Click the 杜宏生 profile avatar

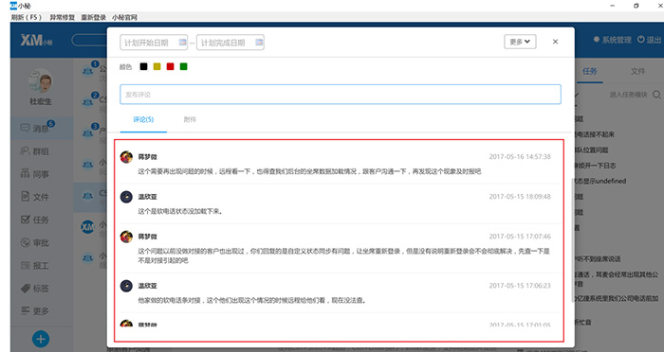tap(41, 80)
